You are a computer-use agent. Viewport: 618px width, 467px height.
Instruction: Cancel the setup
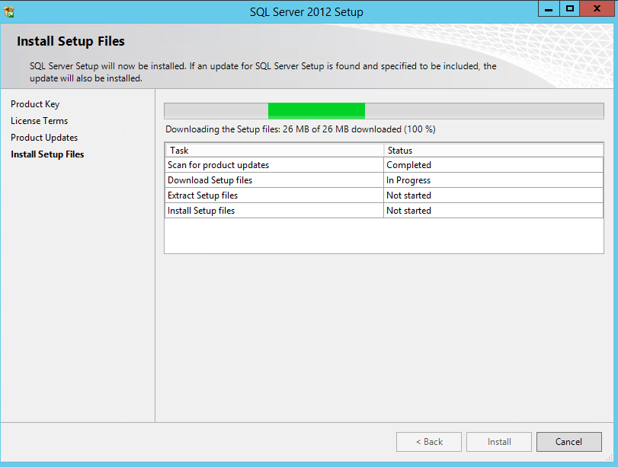click(568, 442)
